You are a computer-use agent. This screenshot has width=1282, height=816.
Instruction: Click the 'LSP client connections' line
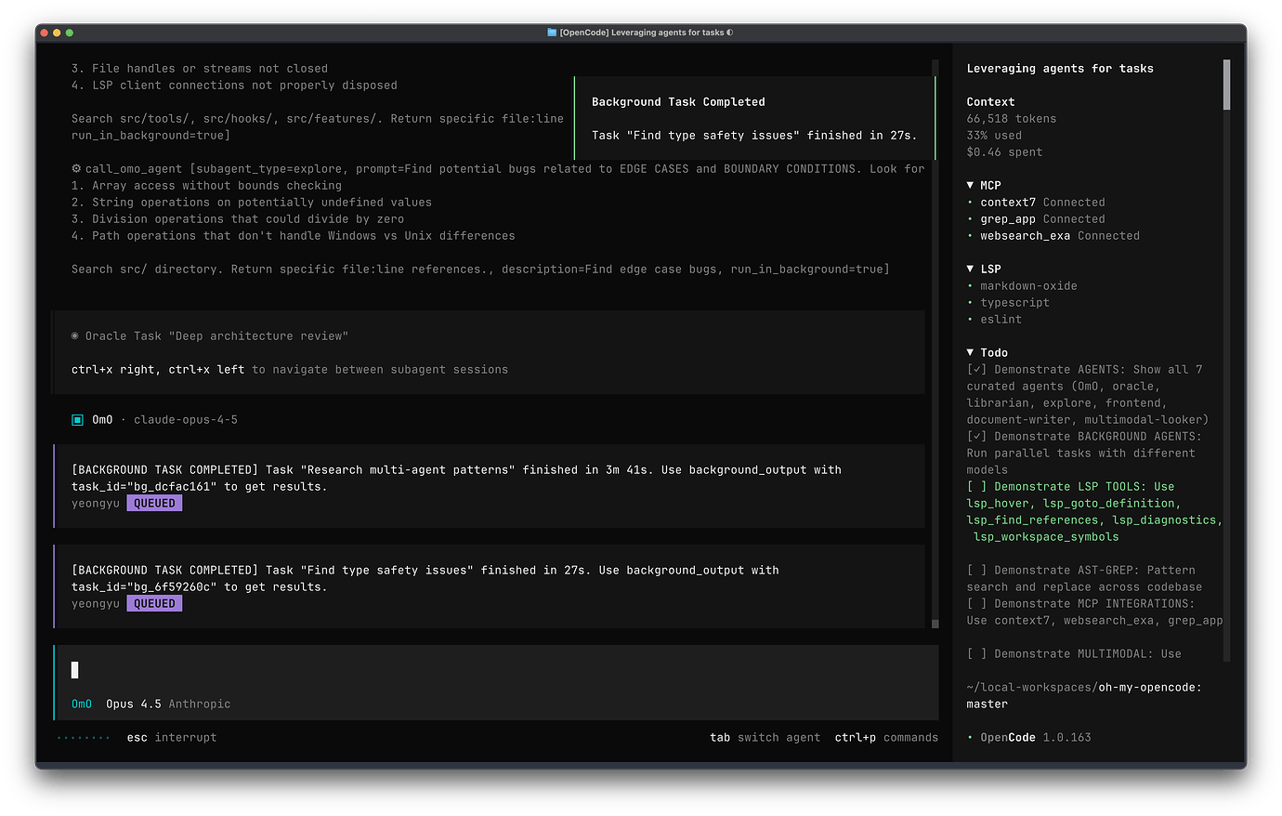pos(234,86)
